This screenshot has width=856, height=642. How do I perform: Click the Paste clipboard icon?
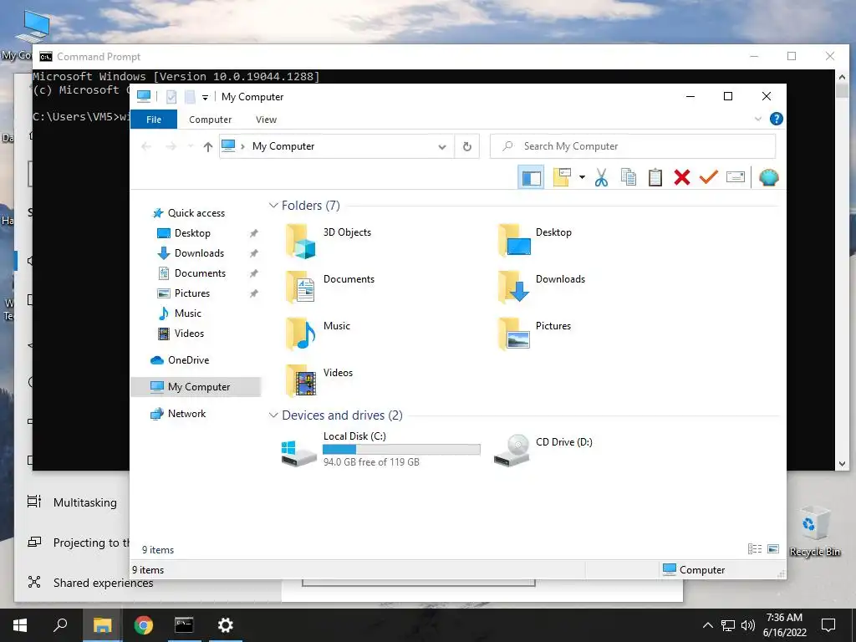pos(655,177)
